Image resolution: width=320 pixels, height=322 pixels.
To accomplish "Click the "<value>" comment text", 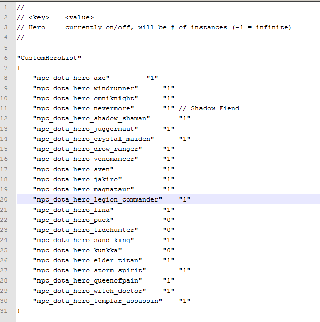I will 79,17.
